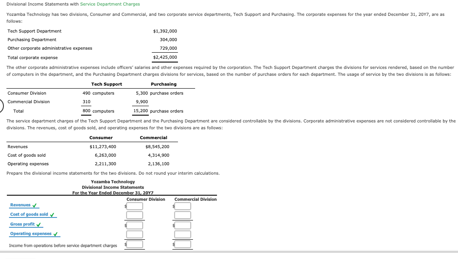Image resolution: width=458 pixels, height=259 pixels.
Task: Select the Consumer Division operating expenses field
Action: point(135,234)
